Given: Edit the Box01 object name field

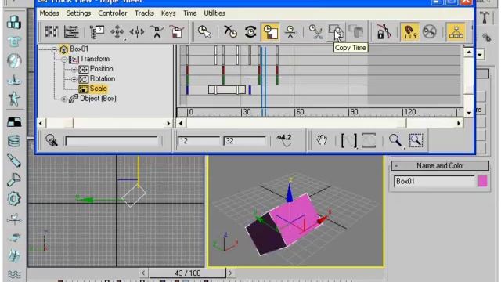Looking at the screenshot, I should pyautogui.click(x=434, y=181).
